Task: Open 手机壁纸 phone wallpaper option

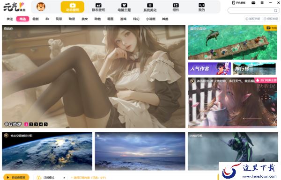Action: pyautogui.click(x=239, y=3)
